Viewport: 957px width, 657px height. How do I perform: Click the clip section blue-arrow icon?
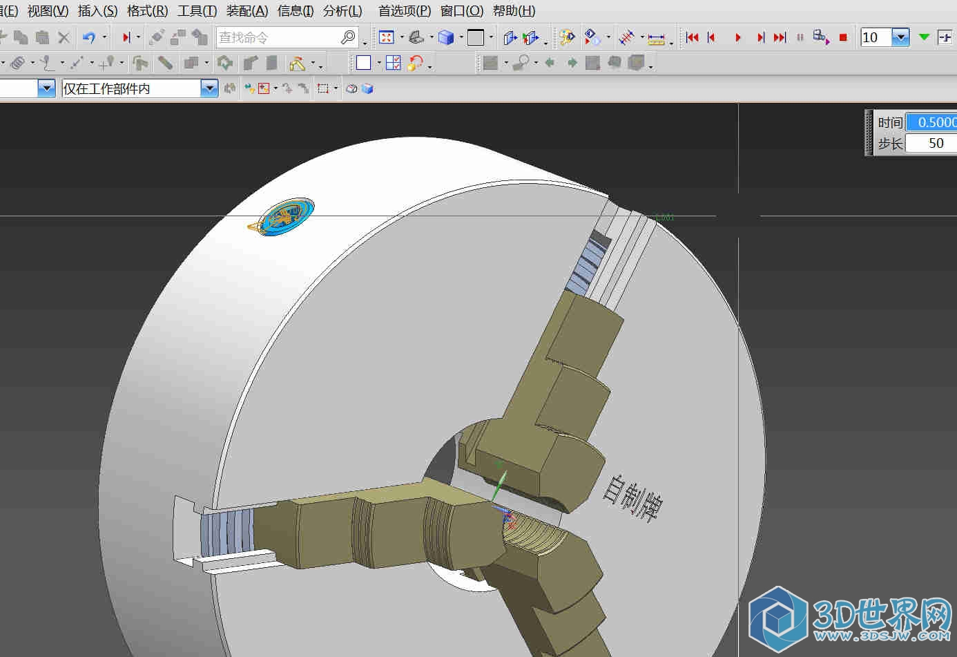[510, 37]
